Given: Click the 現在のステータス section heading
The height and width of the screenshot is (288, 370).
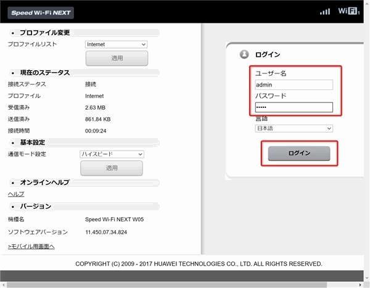Looking at the screenshot, I should (45, 73).
